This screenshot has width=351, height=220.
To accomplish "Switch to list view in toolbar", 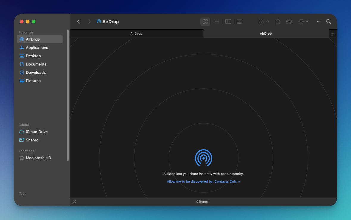I will (216, 22).
